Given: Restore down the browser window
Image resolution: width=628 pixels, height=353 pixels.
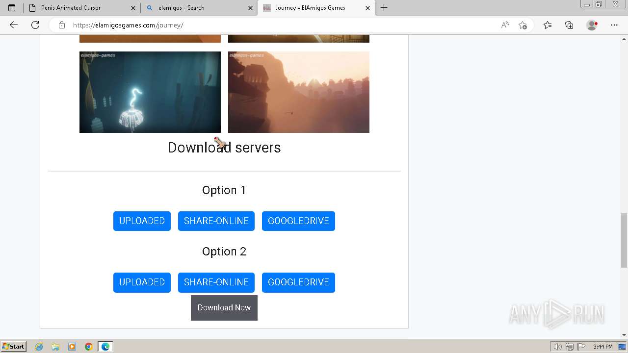Looking at the screenshot, I should coord(599,4).
